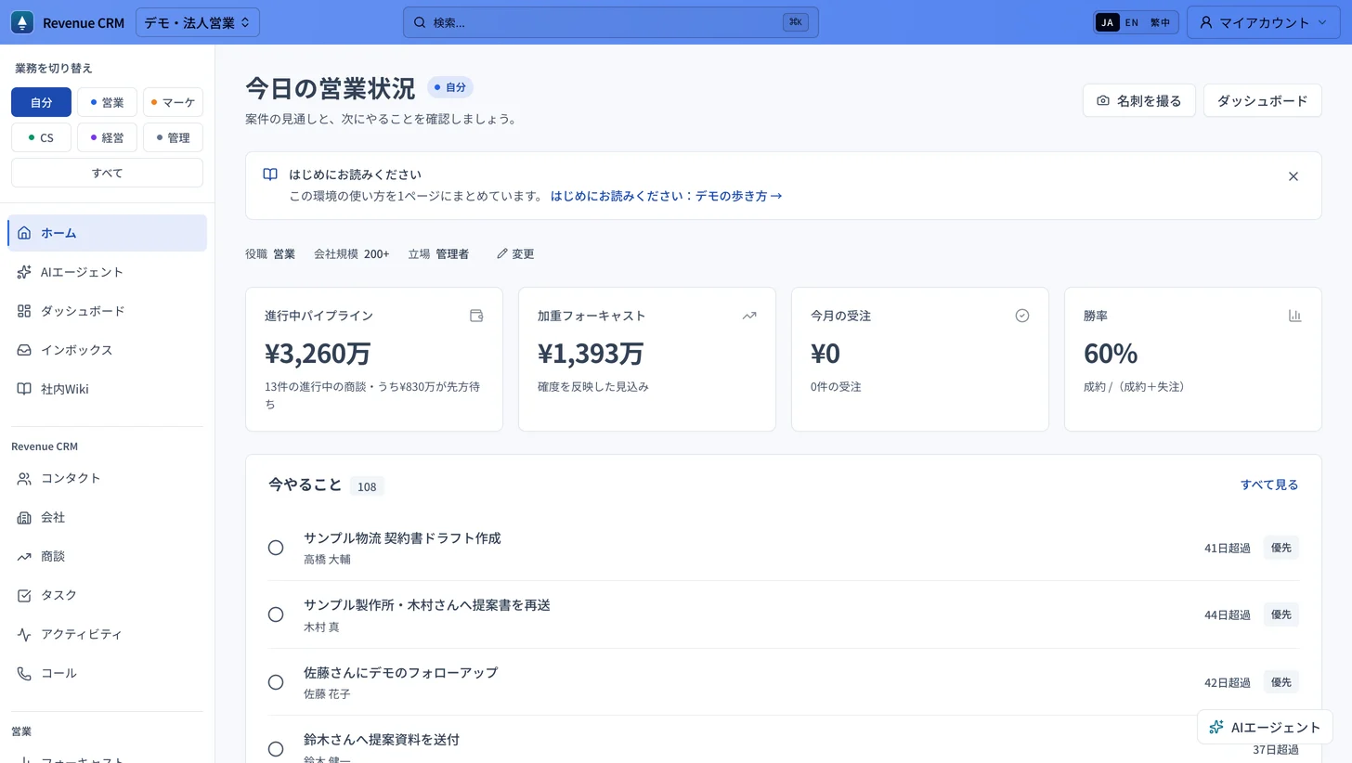This screenshot has height=763, width=1352.
Task: Click the コンタクト people icon in sidebar
Action: [x=24, y=478]
